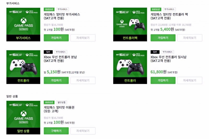Click 가입하기 for 얼티밋 컨트롤러 팩
The width and height of the screenshot is (209, 139).
(x=163, y=38)
